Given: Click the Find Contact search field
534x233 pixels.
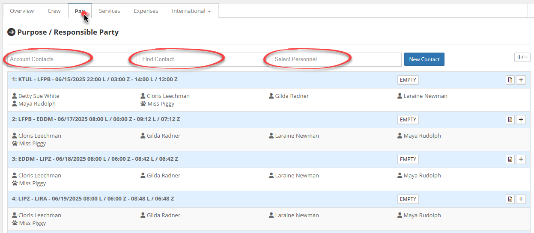Looking at the screenshot, I should pyautogui.click(x=203, y=59).
